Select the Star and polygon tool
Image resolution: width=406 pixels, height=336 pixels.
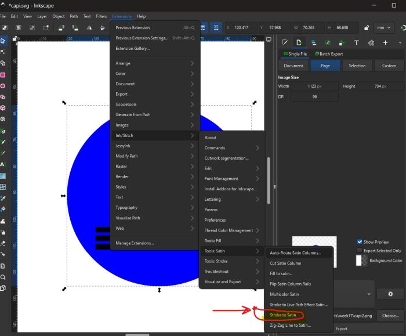click(3, 97)
